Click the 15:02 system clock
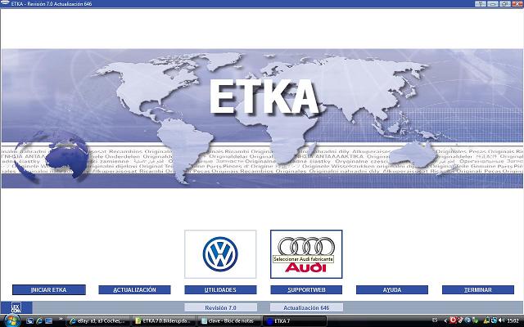This screenshot has height=327, width=524. [x=513, y=320]
